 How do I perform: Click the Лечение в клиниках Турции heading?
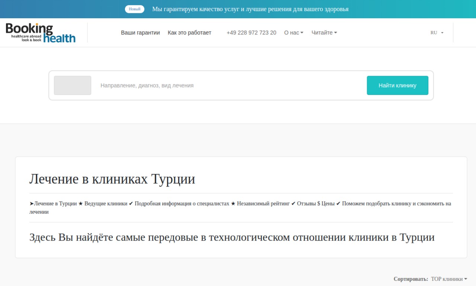tap(112, 179)
